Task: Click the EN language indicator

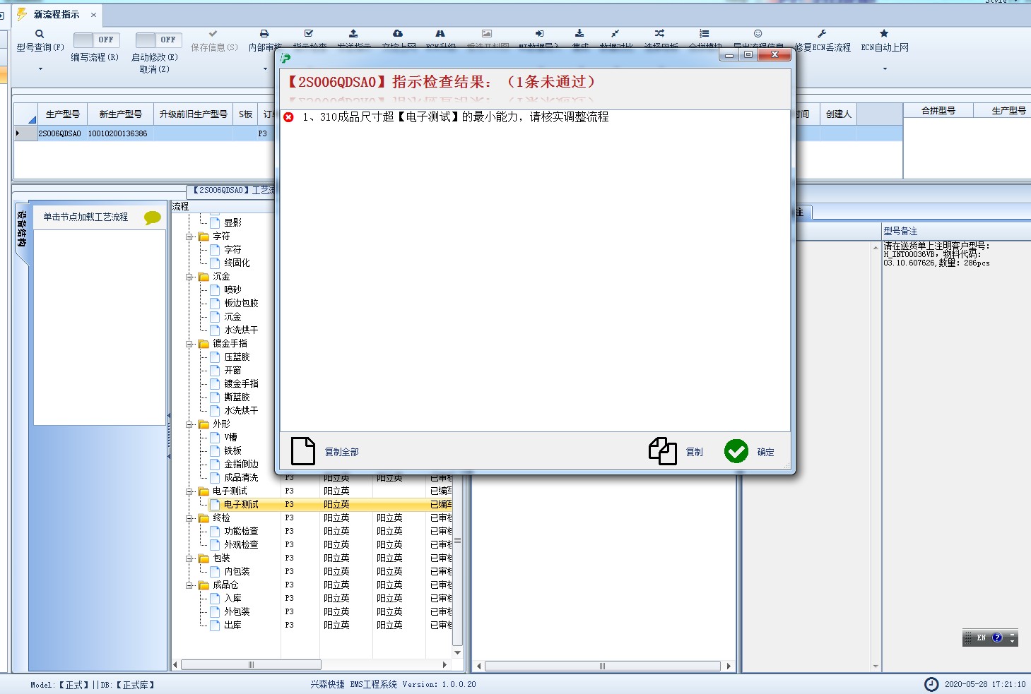Action: (981, 638)
